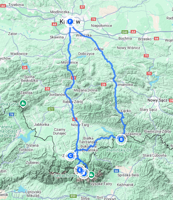The width and height of the screenshot is (173, 200).
Task: Click the Pieninský OP park label
Action: pos(119,150)
